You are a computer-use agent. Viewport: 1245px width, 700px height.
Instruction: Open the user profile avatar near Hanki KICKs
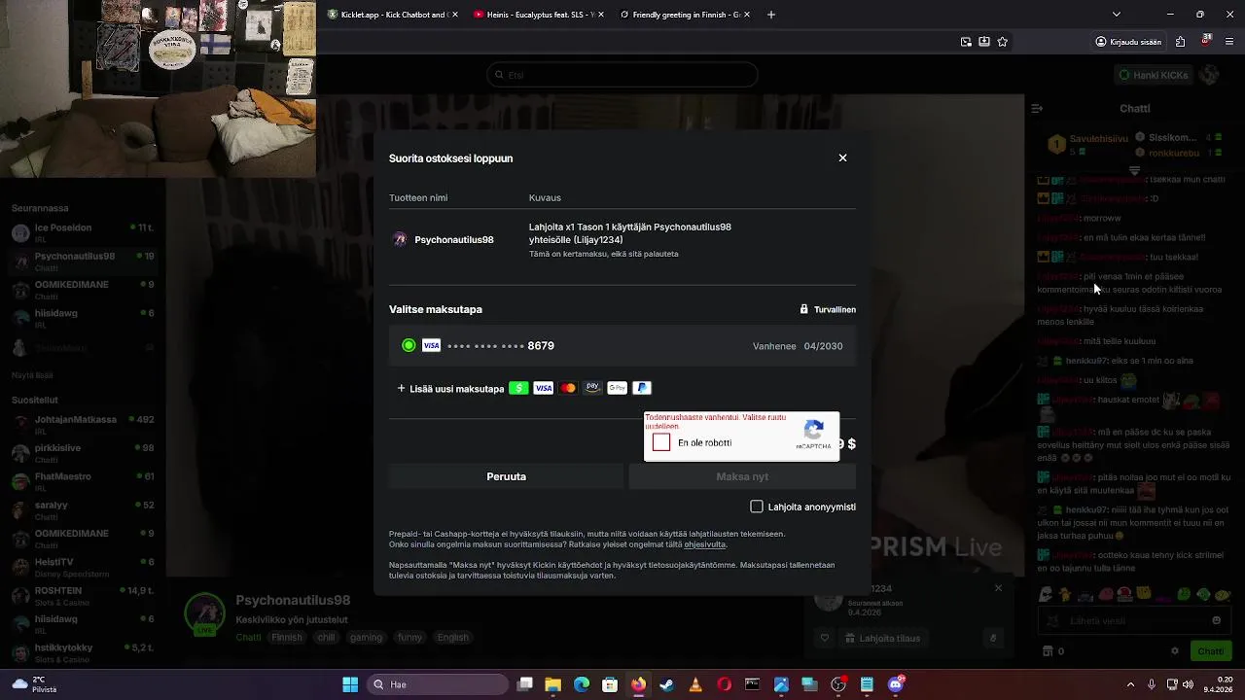[x=1210, y=75]
